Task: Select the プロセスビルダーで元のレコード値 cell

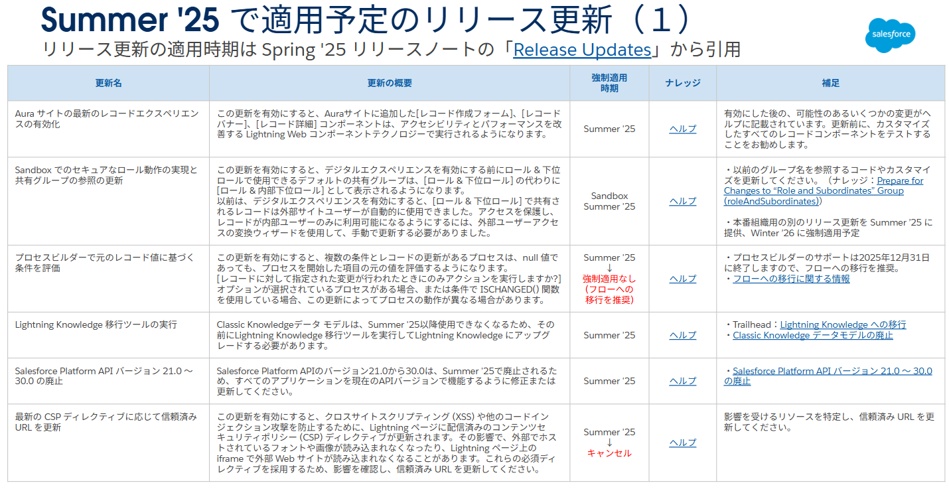Action: 108,279
